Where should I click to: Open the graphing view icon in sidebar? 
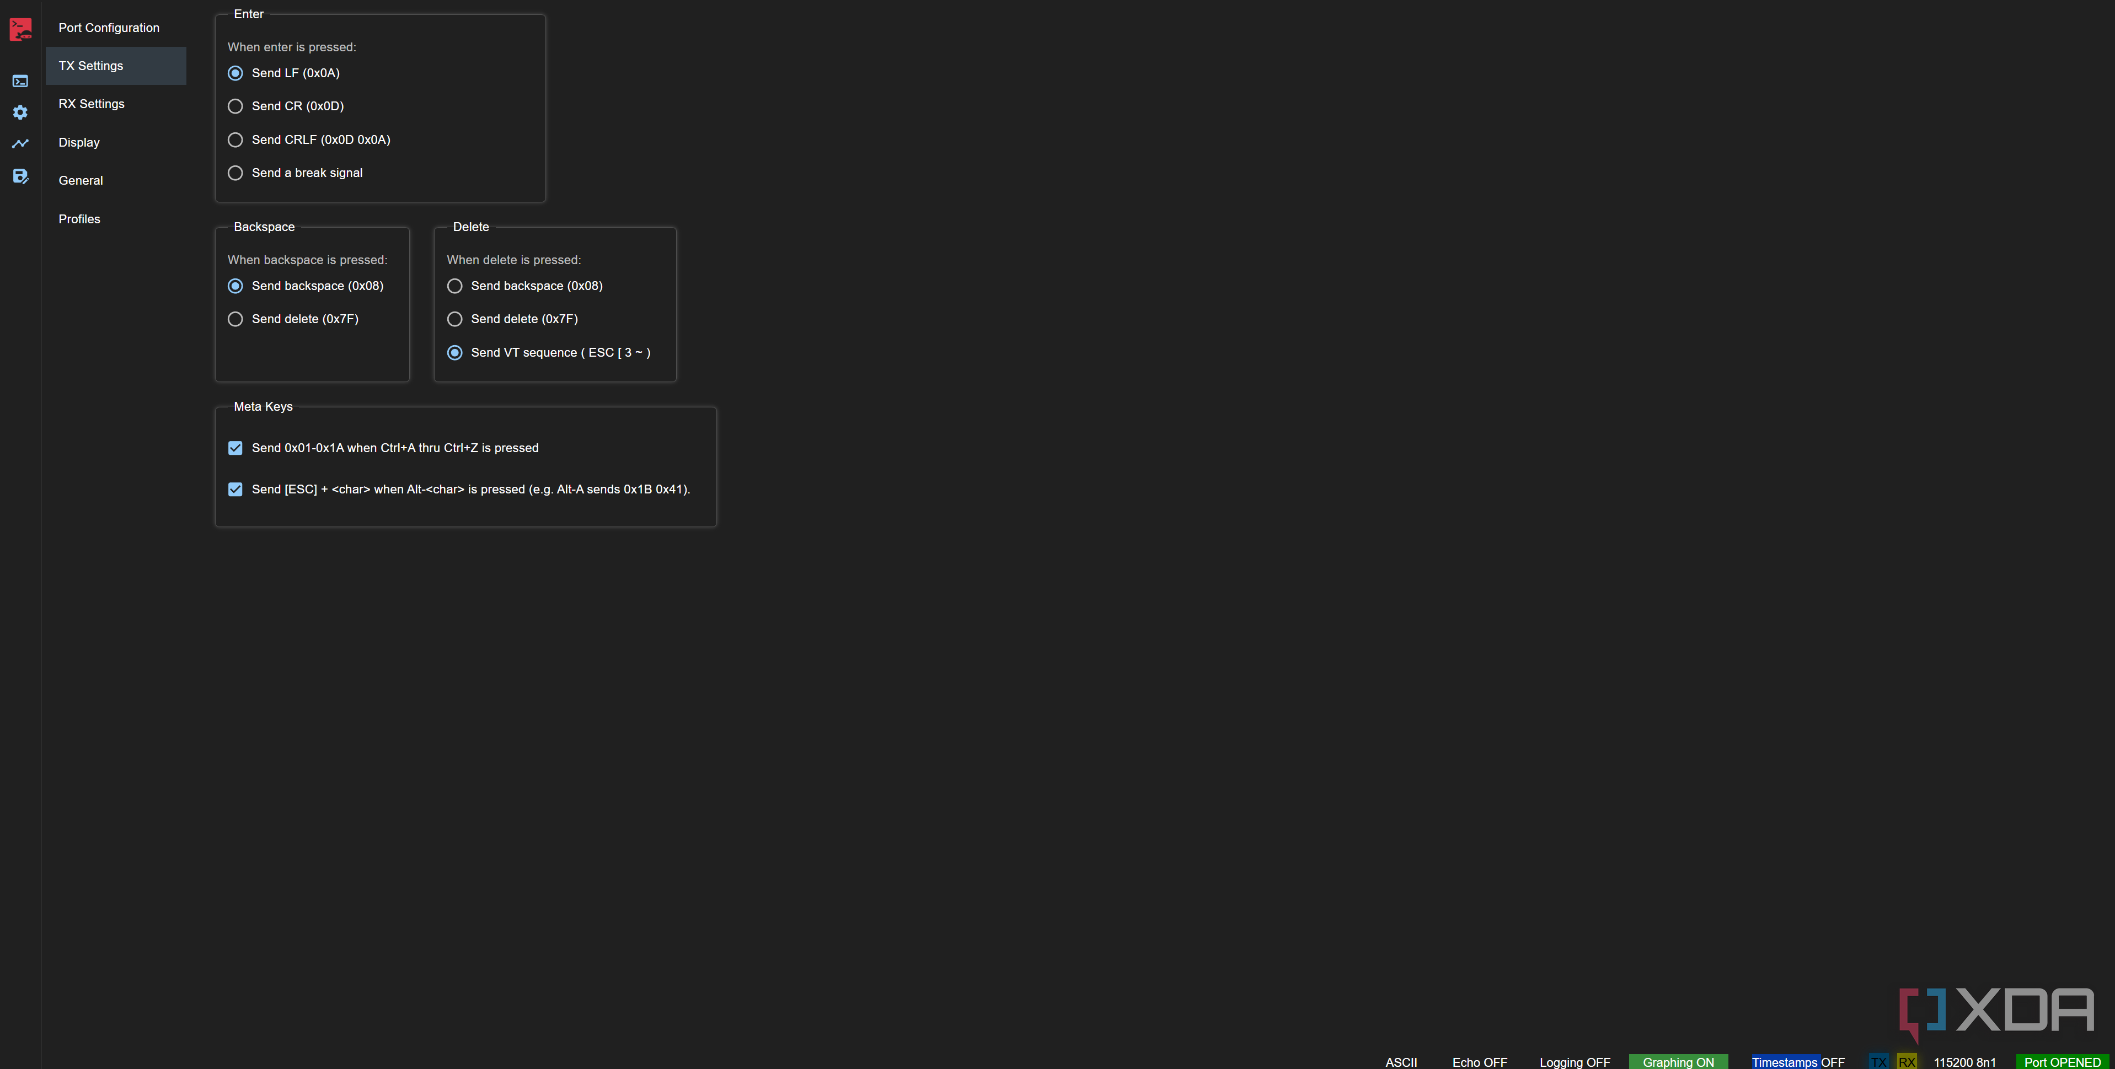click(20, 144)
